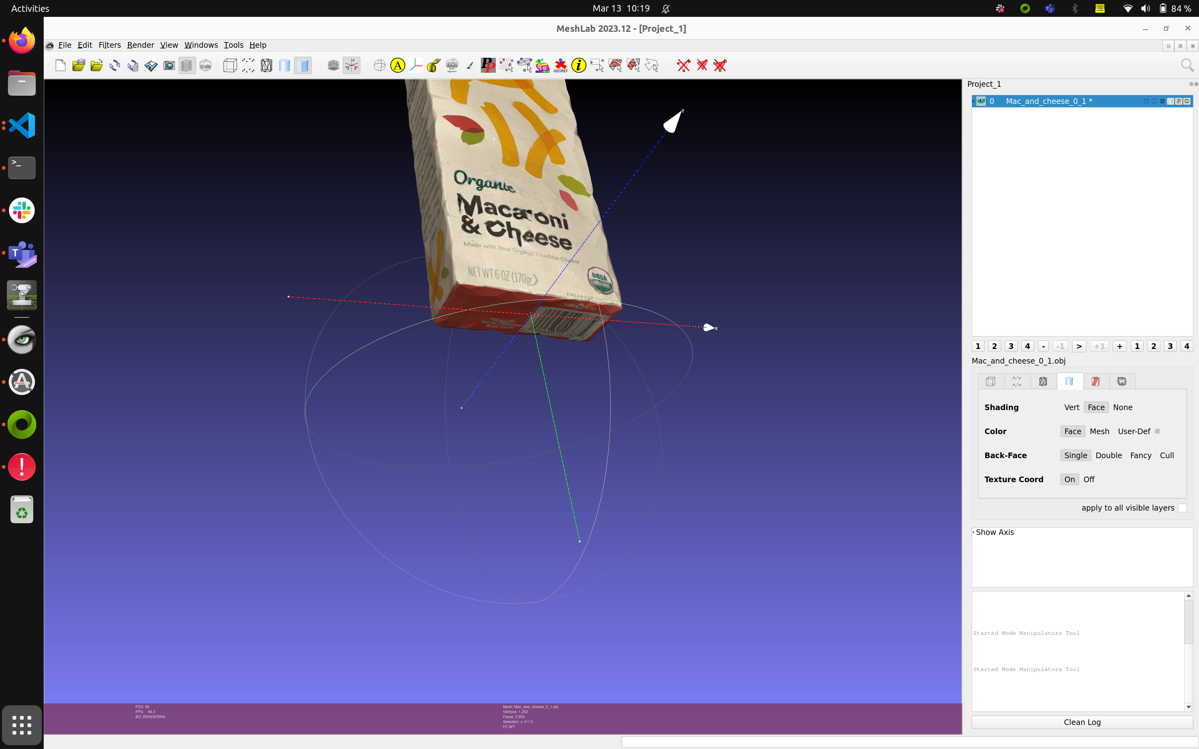The height and width of the screenshot is (749, 1199).
Task: Click the Save project floppy icon
Action: [x=150, y=66]
